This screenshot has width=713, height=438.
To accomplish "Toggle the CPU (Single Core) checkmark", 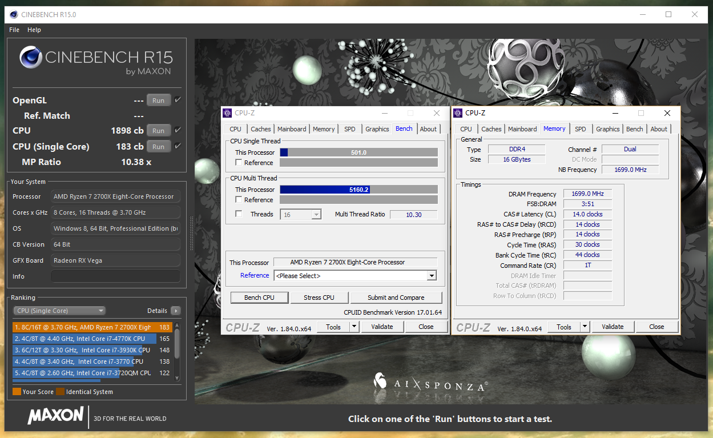I will coord(178,146).
